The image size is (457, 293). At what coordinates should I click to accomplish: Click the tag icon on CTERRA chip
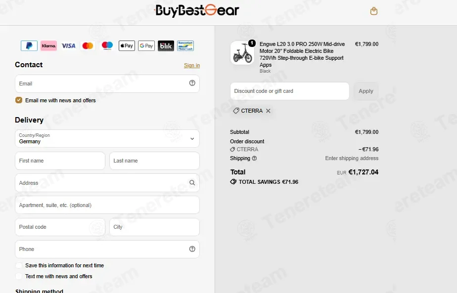pyautogui.click(x=236, y=111)
